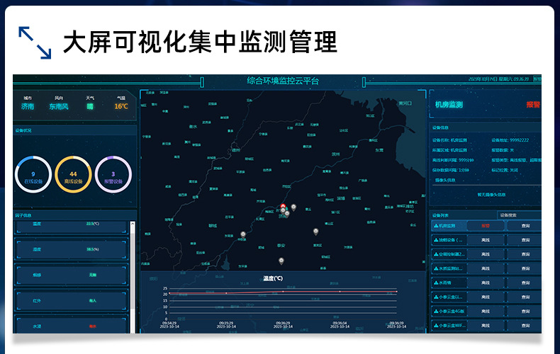Select the 44 离线设备 ring chart

[73, 174]
